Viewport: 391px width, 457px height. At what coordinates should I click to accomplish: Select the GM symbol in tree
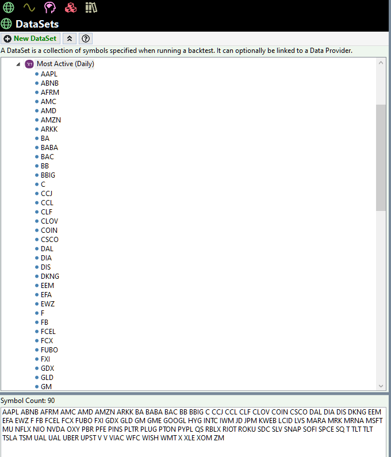coord(46,386)
